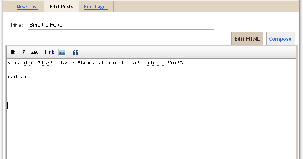Apply italic formatting
The width and height of the screenshot is (303, 159).
click(23, 53)
